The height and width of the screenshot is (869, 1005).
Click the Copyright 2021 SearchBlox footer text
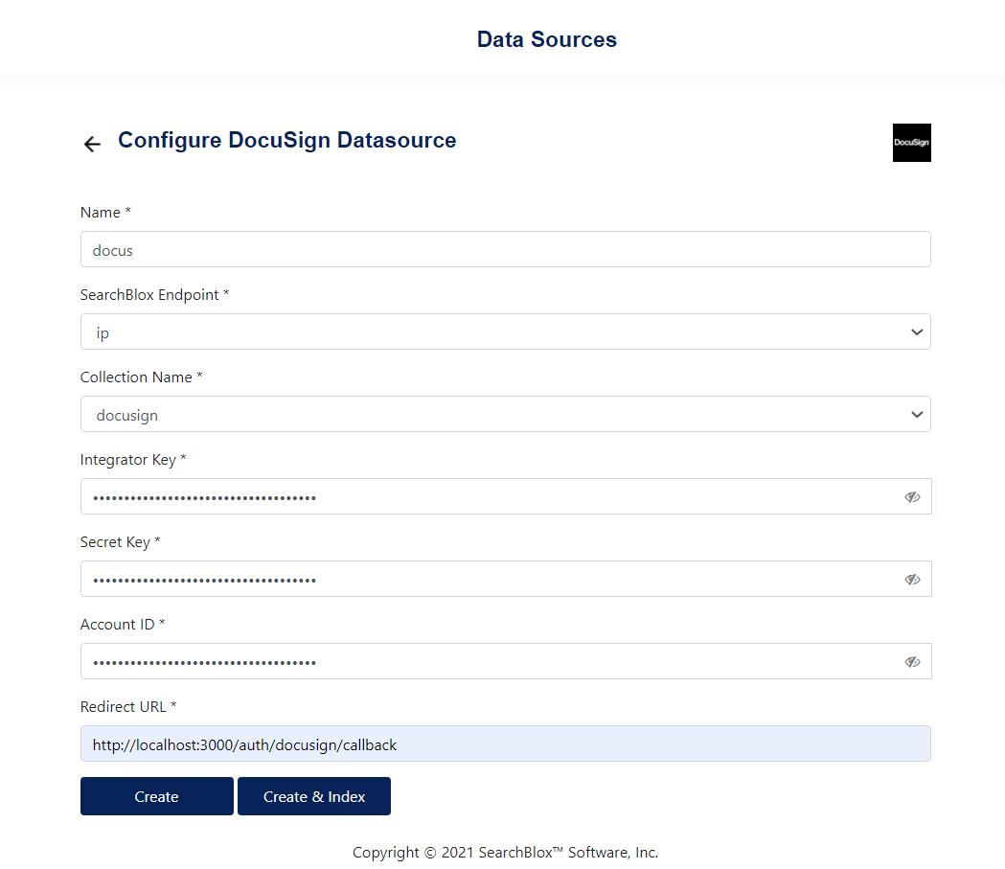[x=505, y=853]
